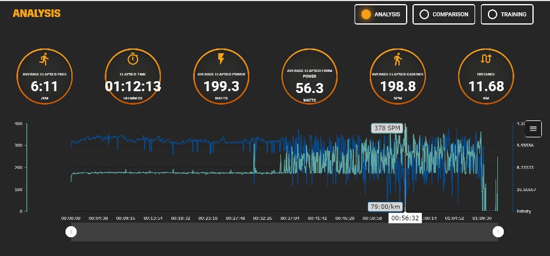The width and height of the screenshot is (550, 256).
Task: Click the right handle of the time range slider
Action: point(498,232)
